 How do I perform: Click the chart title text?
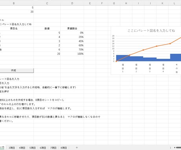151,31
